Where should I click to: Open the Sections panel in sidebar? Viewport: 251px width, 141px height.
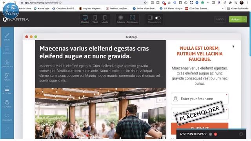click(x=7, y=50)
